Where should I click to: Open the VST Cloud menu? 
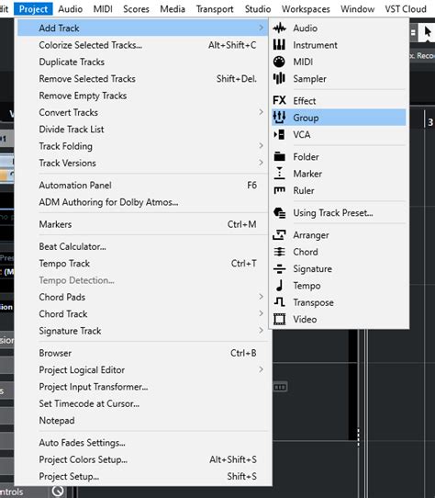point(406,9)
